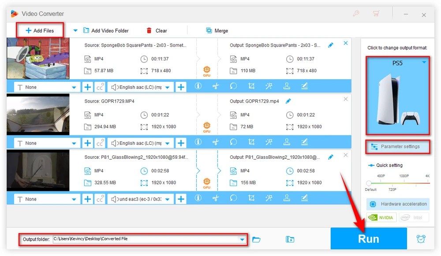Apply effects to the GOPR1729 video
441x256 pixels.
point(269,142)
